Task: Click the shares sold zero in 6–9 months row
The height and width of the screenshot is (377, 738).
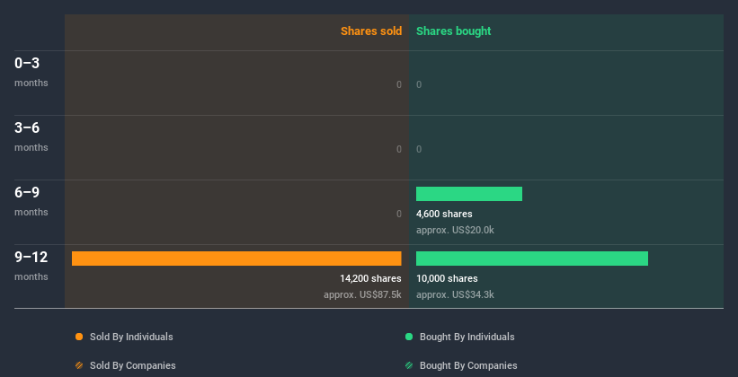Action: 399,214
